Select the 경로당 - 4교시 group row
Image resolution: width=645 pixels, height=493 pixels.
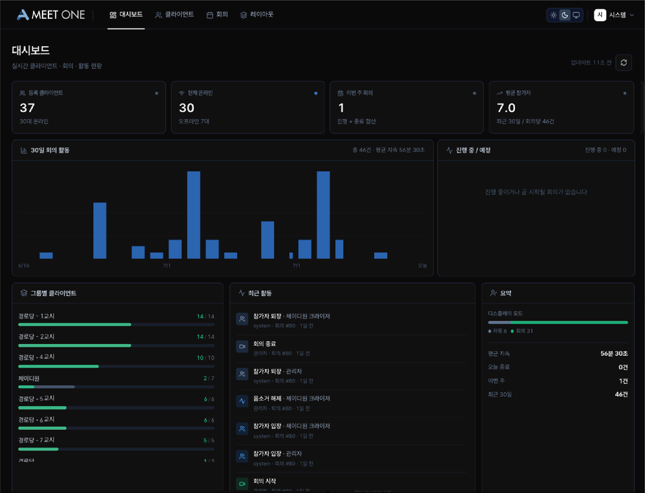(116, 361)
